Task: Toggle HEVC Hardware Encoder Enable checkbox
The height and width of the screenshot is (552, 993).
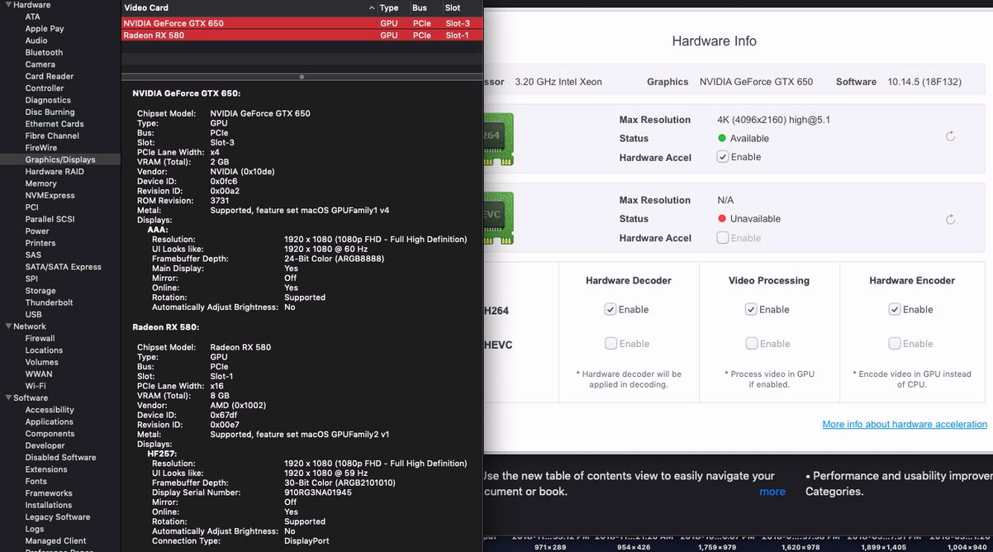Action: (895, 344)
